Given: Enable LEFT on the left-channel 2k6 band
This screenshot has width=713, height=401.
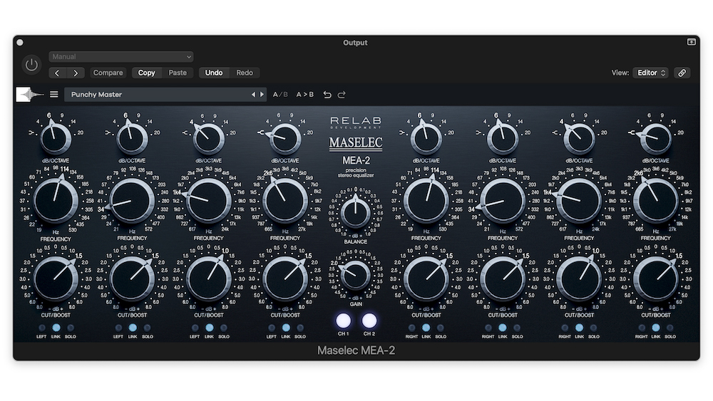Looking at the screenshot, I should 272,328.
